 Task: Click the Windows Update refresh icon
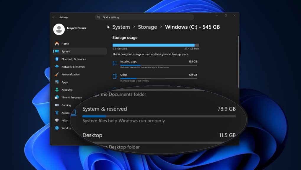pos(57,128)
